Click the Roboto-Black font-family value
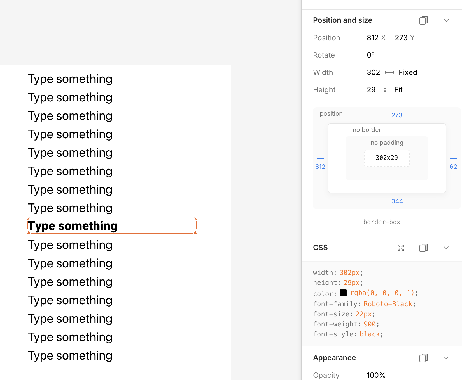 coord(388,304)
